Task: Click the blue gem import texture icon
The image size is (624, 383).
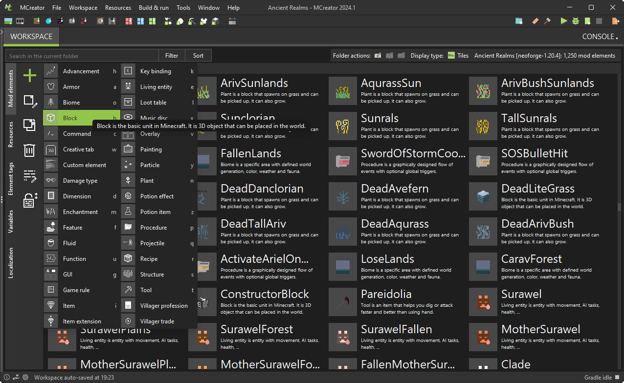Action: [x=48, y=21]
